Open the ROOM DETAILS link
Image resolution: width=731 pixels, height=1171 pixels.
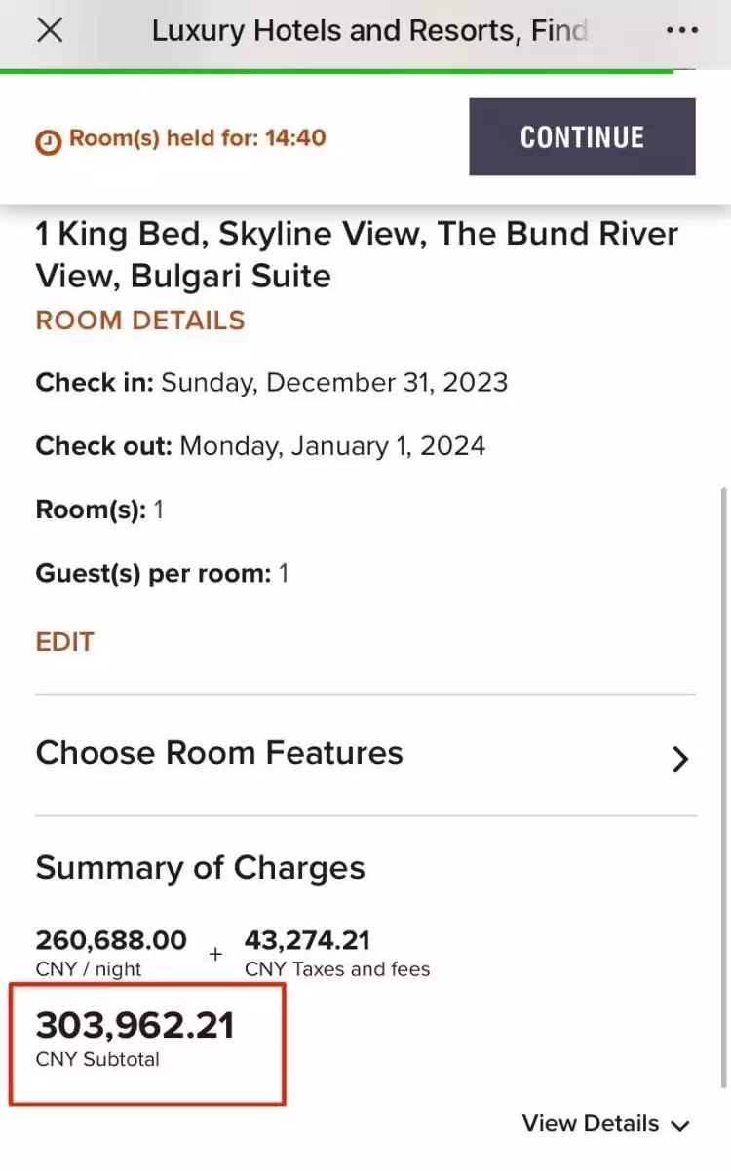click(x=140, y=321)
